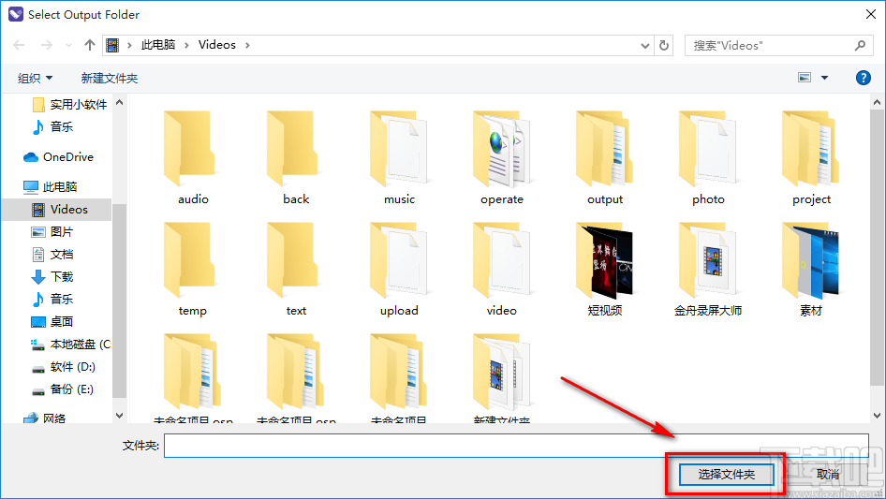886x499 pixels.
Task: Click the Videos icon in address bar
Action: click(x=112, y=45)
